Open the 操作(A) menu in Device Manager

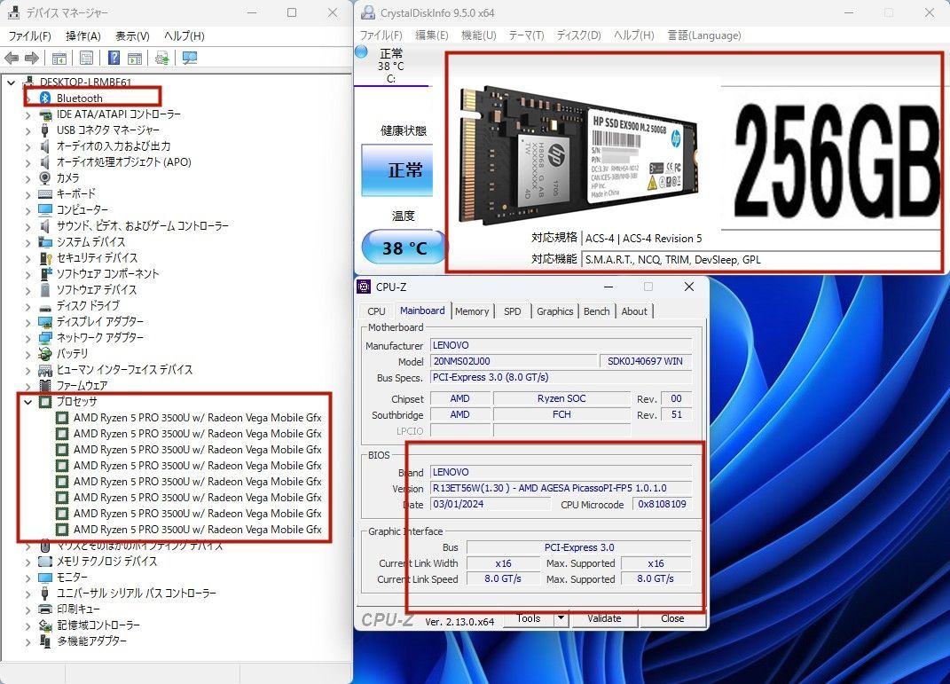(x=82, y=36)
